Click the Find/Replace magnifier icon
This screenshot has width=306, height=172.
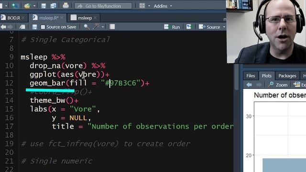pos(87,27)
